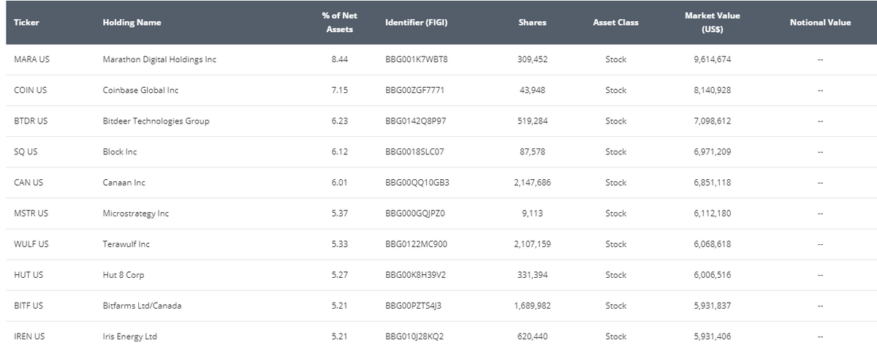
Task: Sort by the Holding Name column header
Action: tap(132, 23)
